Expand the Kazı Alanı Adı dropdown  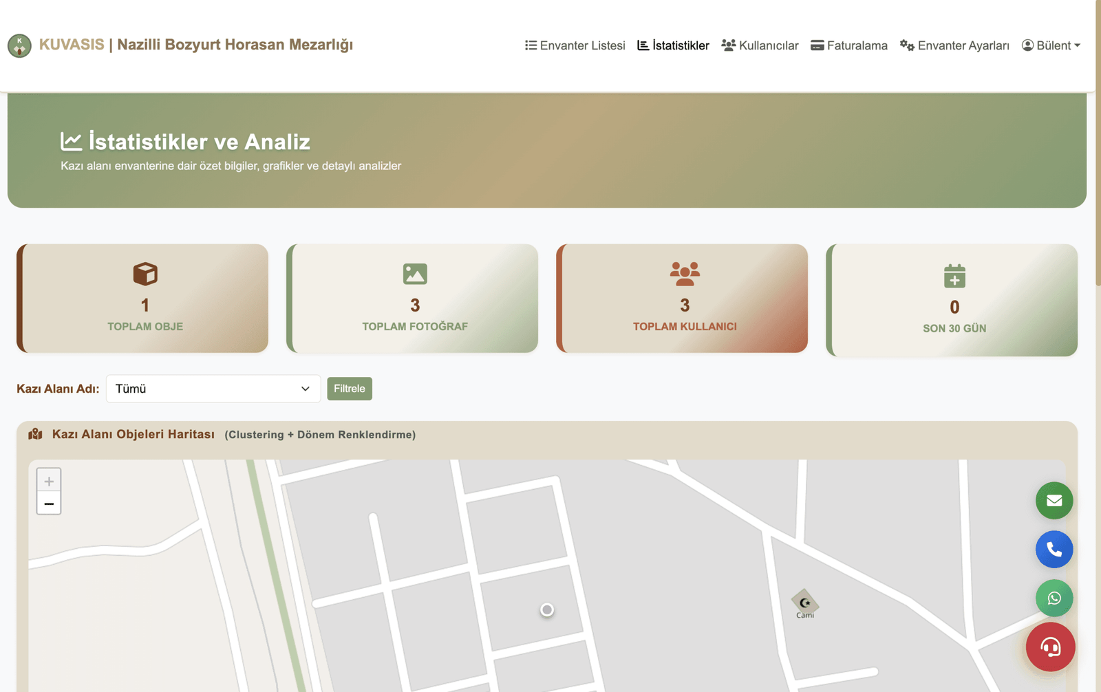tap(213, 389)
